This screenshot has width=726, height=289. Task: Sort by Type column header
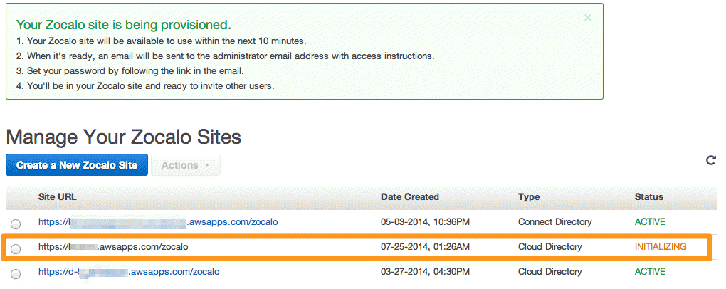coord(529,197)
